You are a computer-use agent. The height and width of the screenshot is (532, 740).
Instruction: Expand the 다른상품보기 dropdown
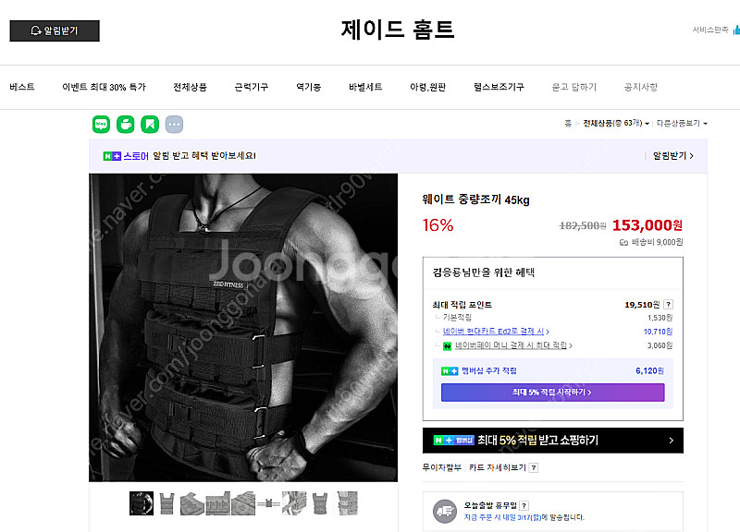(x=682, y=123)
